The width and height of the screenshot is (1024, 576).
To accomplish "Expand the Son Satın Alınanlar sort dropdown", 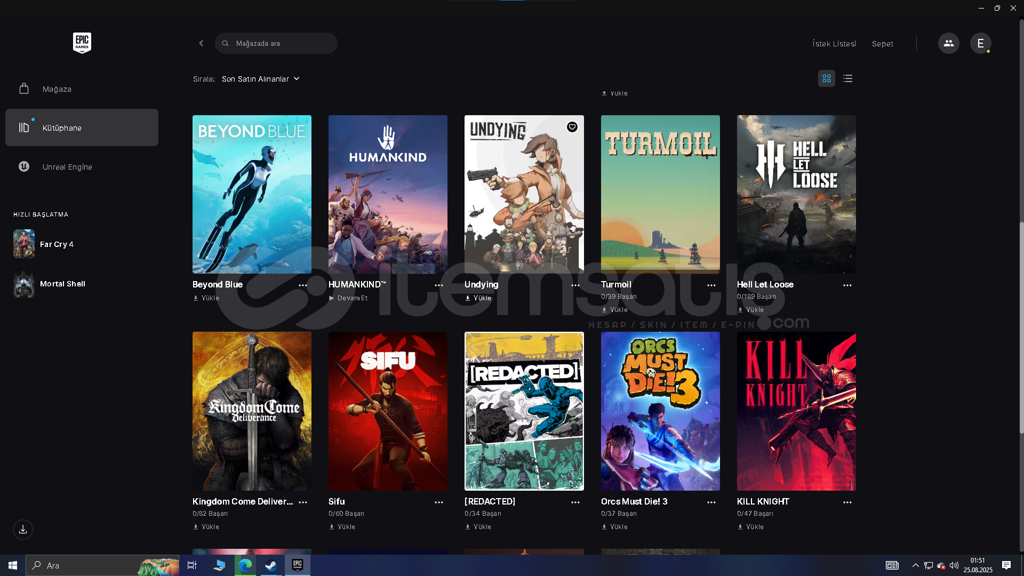I will [x=261, y=79].
